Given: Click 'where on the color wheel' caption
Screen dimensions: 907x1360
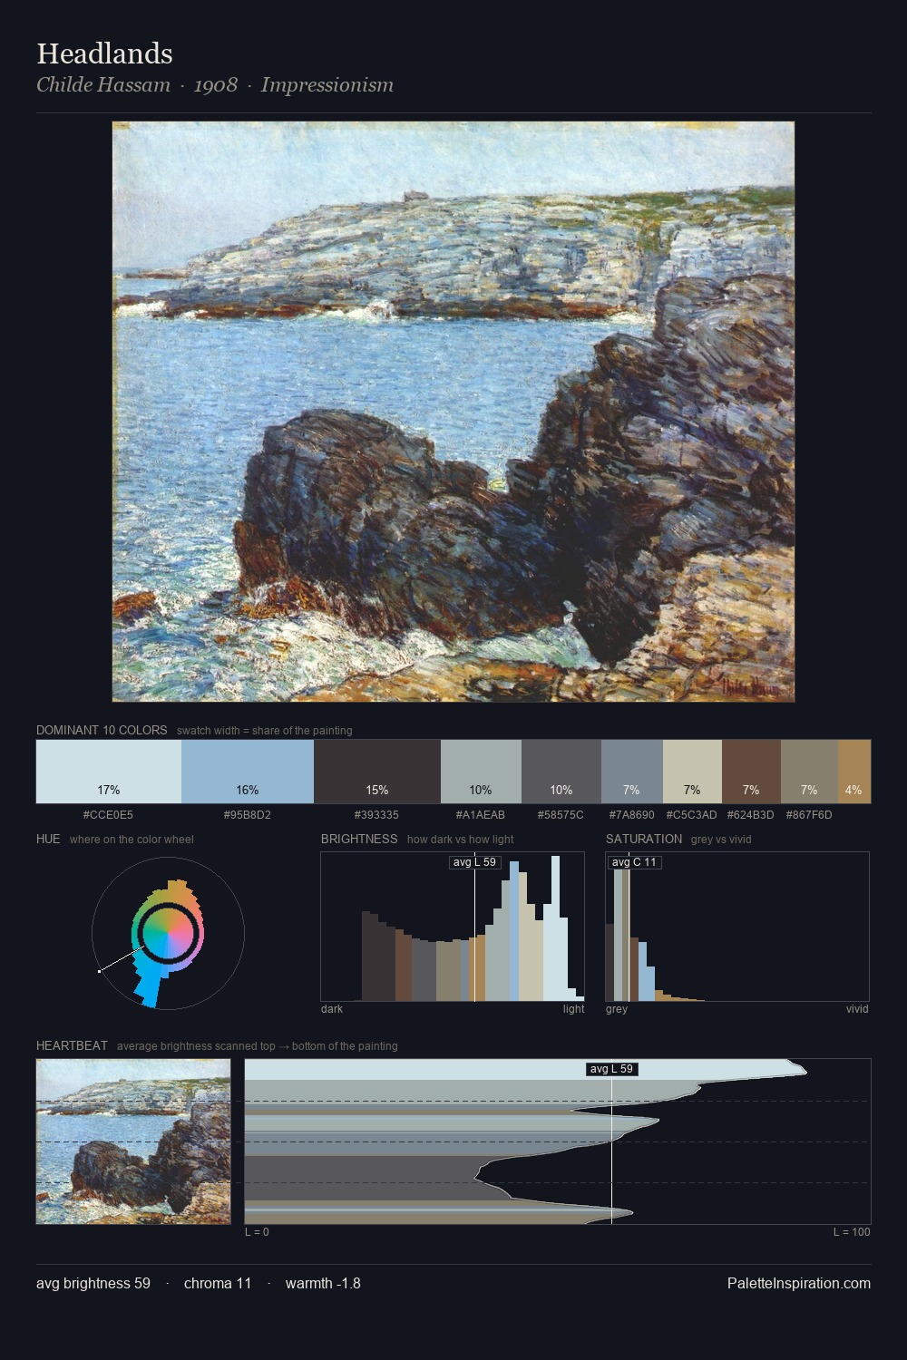Looking at the screenshot, I should click(132, 840).
